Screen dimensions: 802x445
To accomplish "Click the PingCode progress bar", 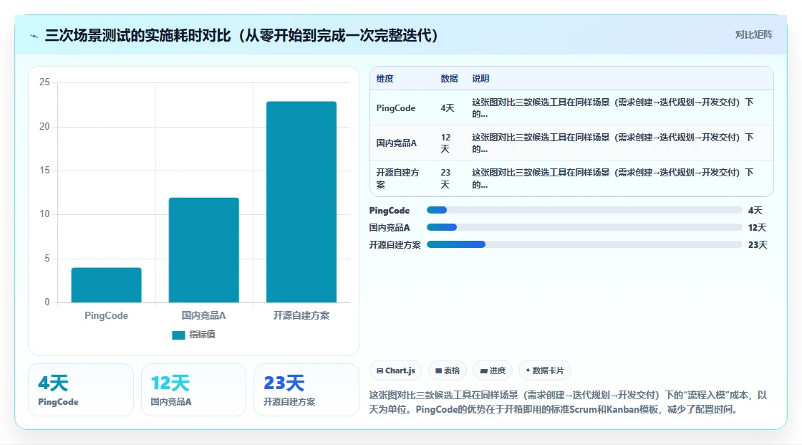I will [584, 210].
